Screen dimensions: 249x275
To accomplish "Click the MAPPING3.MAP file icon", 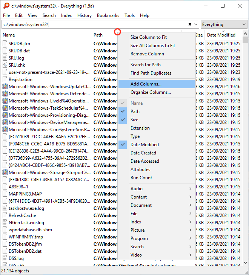I will pyautogui.click(x=5, y=194).
